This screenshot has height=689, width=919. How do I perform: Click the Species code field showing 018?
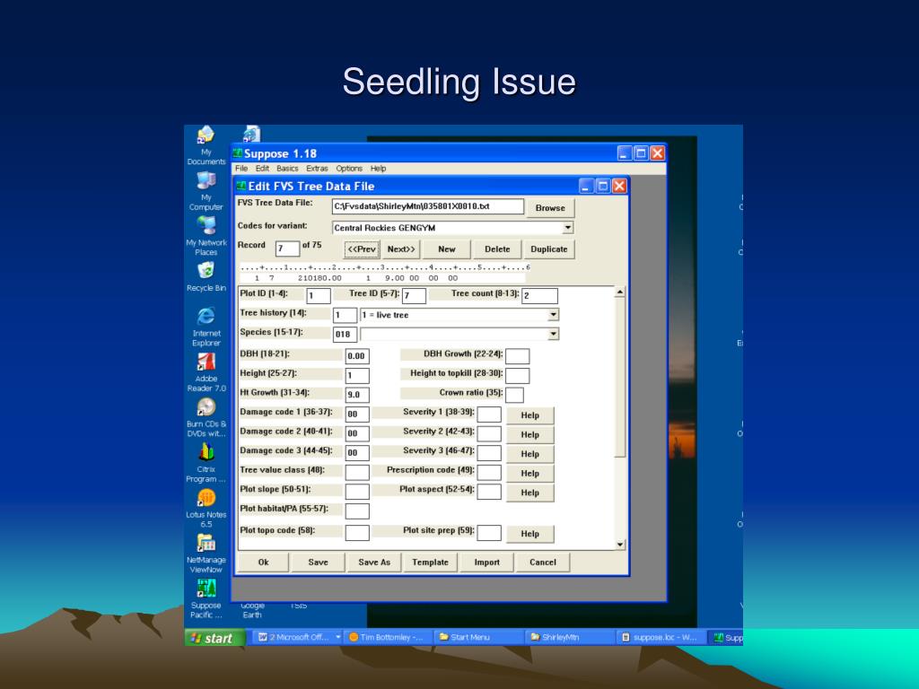345,335
